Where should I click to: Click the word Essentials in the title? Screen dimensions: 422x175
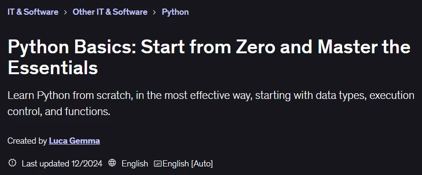click(53, 68)
